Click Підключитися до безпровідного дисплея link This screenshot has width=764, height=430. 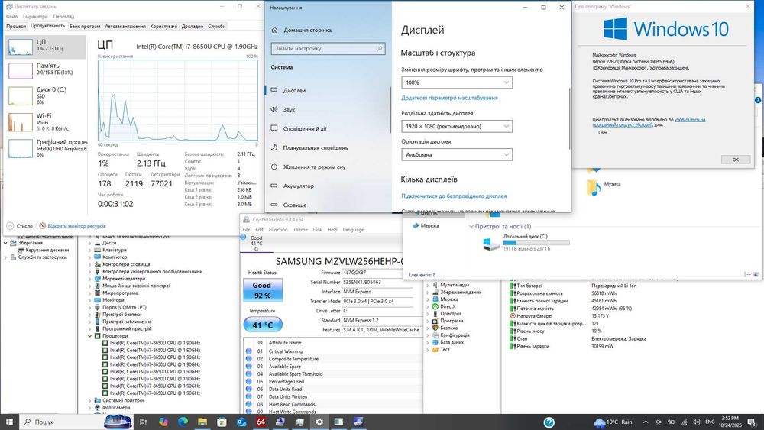454,196
